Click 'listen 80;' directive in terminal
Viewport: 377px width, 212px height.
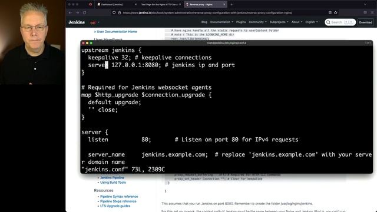(120, 140)
